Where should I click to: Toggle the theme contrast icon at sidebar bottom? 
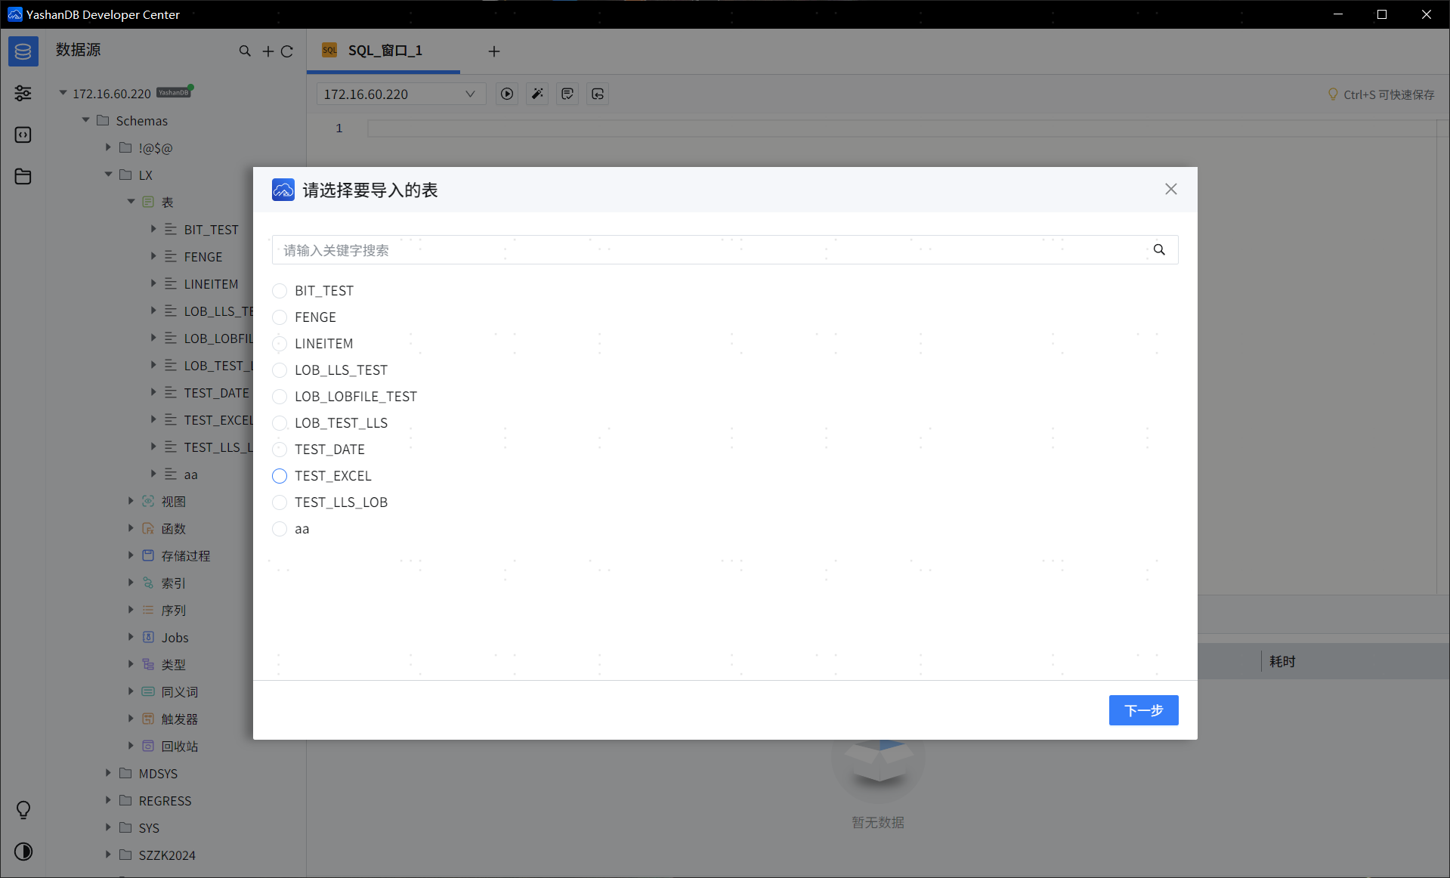(x=23, y=852)
